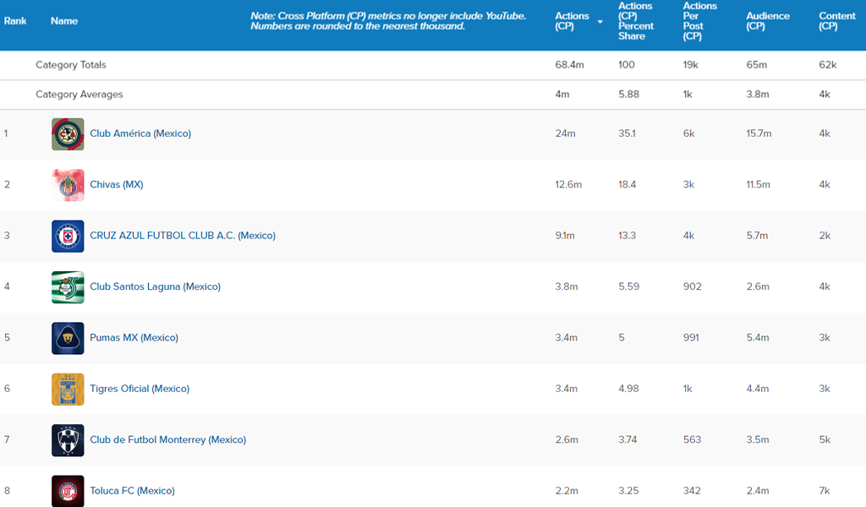This screenshot has width=866, height=507.
Task: Open CRUZ AZUL FUTBOL CLUB A.C. link
Action: coord(183,236)
